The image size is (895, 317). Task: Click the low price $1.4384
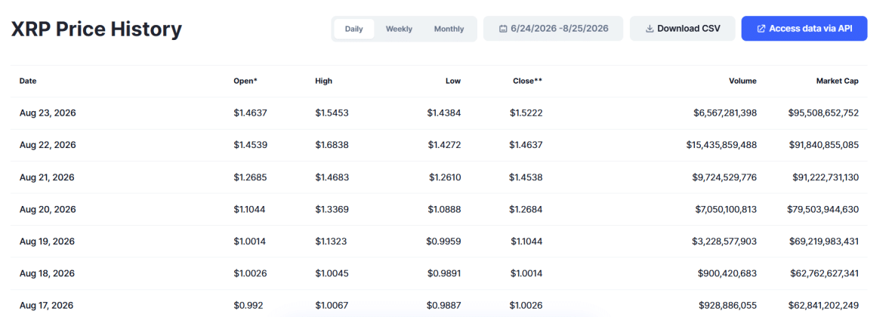coord(444,113)
